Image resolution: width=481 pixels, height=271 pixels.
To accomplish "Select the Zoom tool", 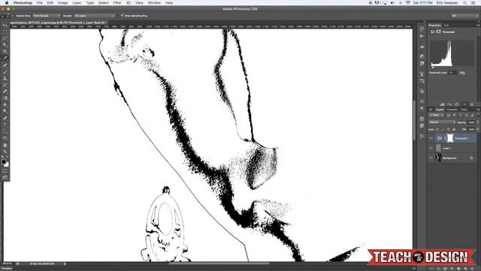I will click(x=5, y=151).
